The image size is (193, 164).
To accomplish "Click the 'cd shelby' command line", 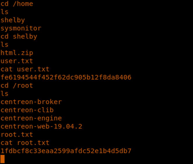I will point(19,36).
